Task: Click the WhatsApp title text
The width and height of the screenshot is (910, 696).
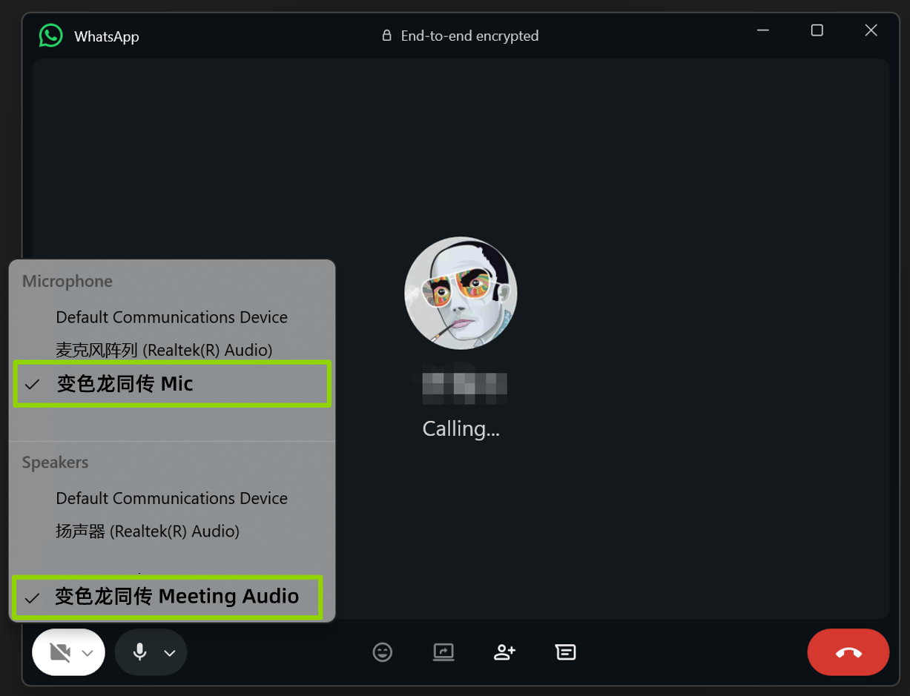Action: pos(107,36)
